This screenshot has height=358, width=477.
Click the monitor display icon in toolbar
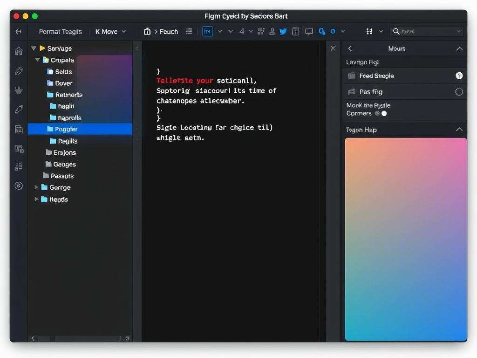(x=309, y=32)
